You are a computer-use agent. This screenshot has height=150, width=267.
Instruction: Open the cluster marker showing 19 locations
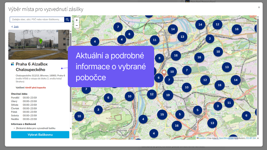coord(168,95)
